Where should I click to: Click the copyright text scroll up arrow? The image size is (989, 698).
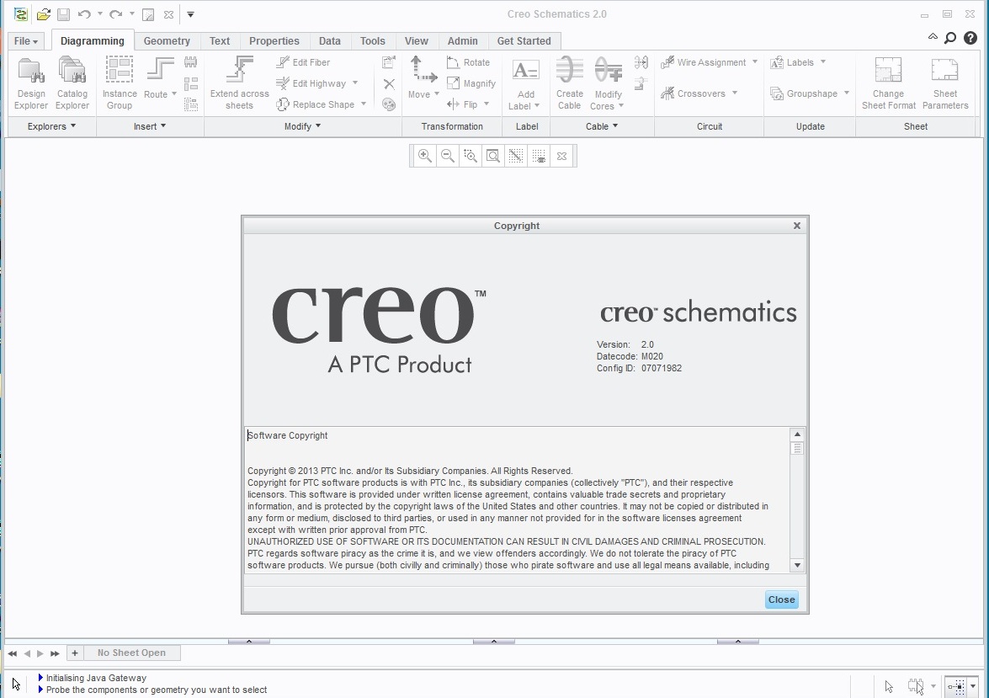797,434
